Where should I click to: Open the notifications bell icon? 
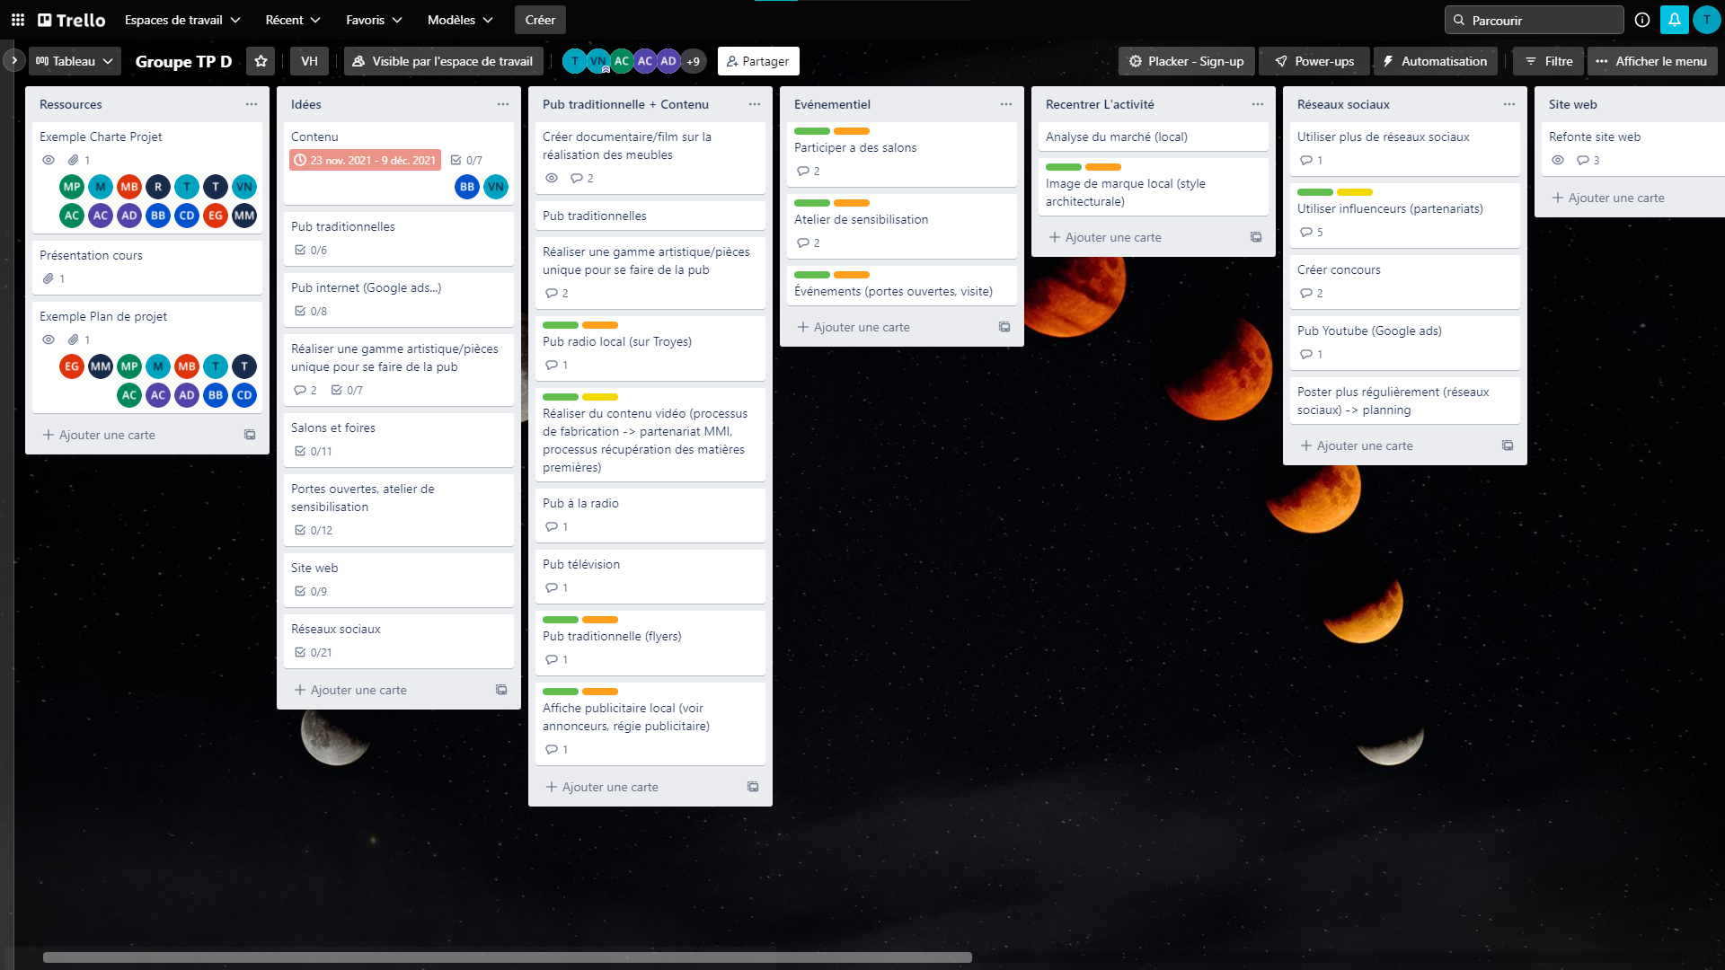1675,20
